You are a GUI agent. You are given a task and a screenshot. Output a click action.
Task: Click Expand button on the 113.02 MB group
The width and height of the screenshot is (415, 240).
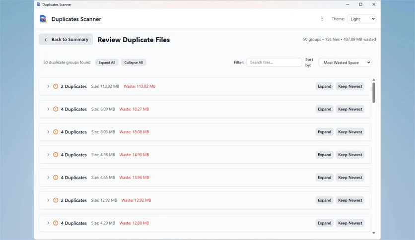coord(325,86)
